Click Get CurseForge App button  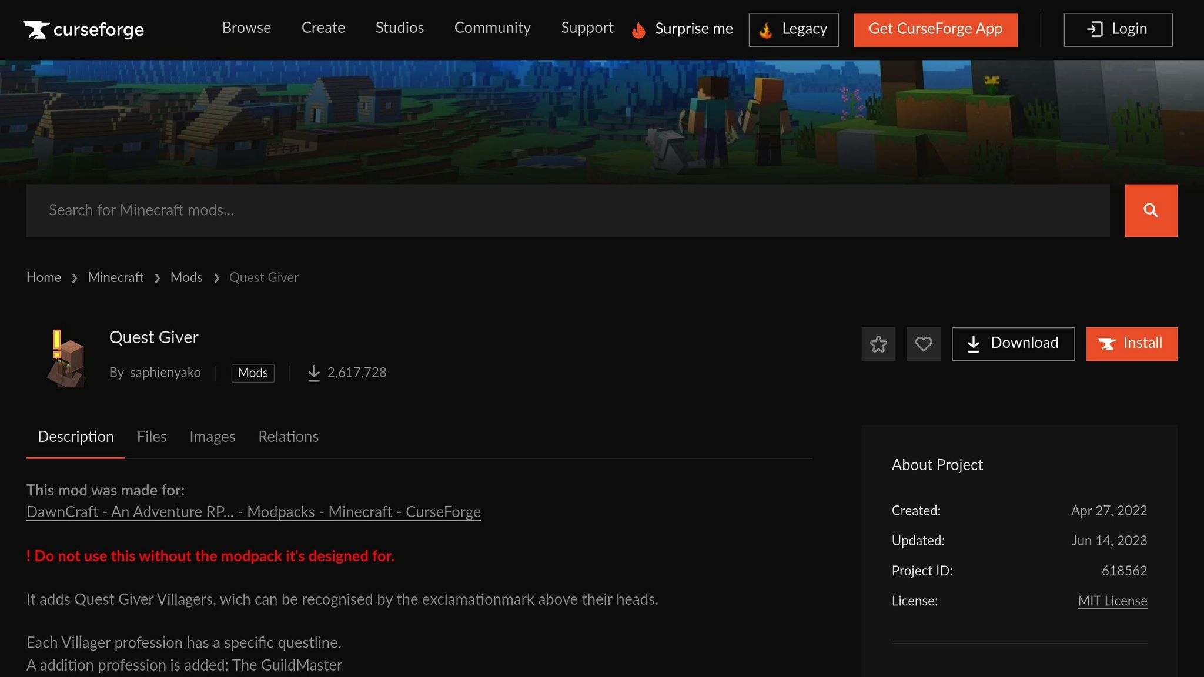coord(935,30)
